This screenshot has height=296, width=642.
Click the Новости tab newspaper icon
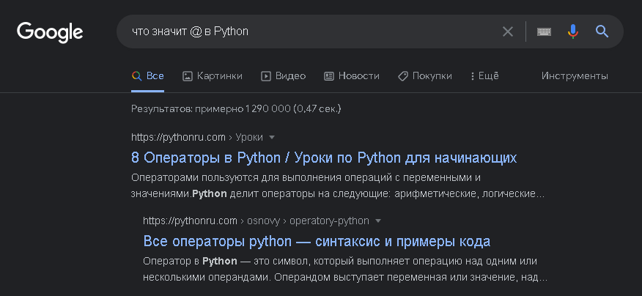[x=329, y=75]
